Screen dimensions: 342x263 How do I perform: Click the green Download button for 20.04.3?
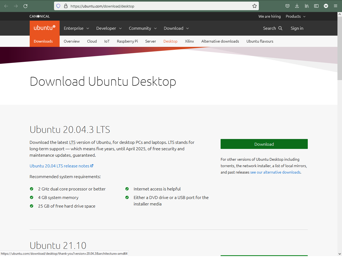tap(264, 144)
